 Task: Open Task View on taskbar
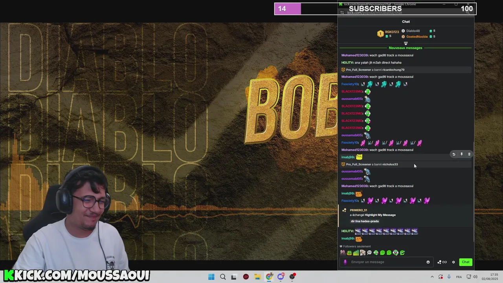[234, 277]
